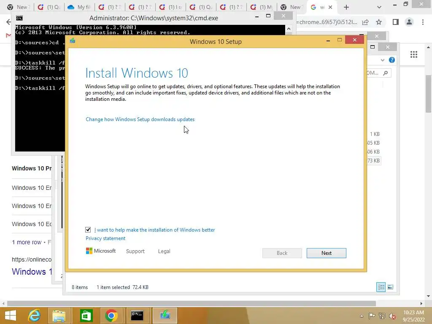The width and height of the screenshot is (432, 324).
Task: Click the 1 more row link
Action: [27, 242]
